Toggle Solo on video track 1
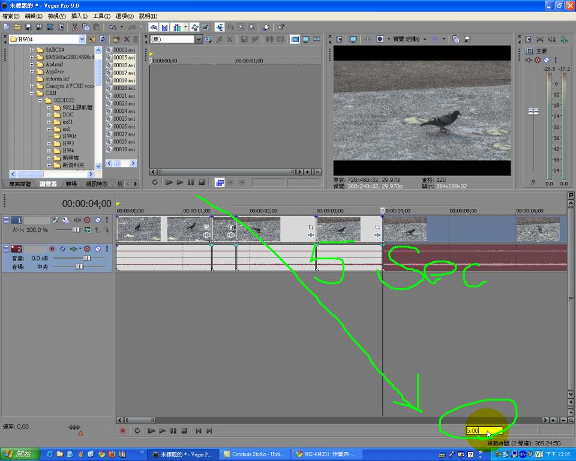The height and width of the screenshot is (461, 576). pos(107,220)
